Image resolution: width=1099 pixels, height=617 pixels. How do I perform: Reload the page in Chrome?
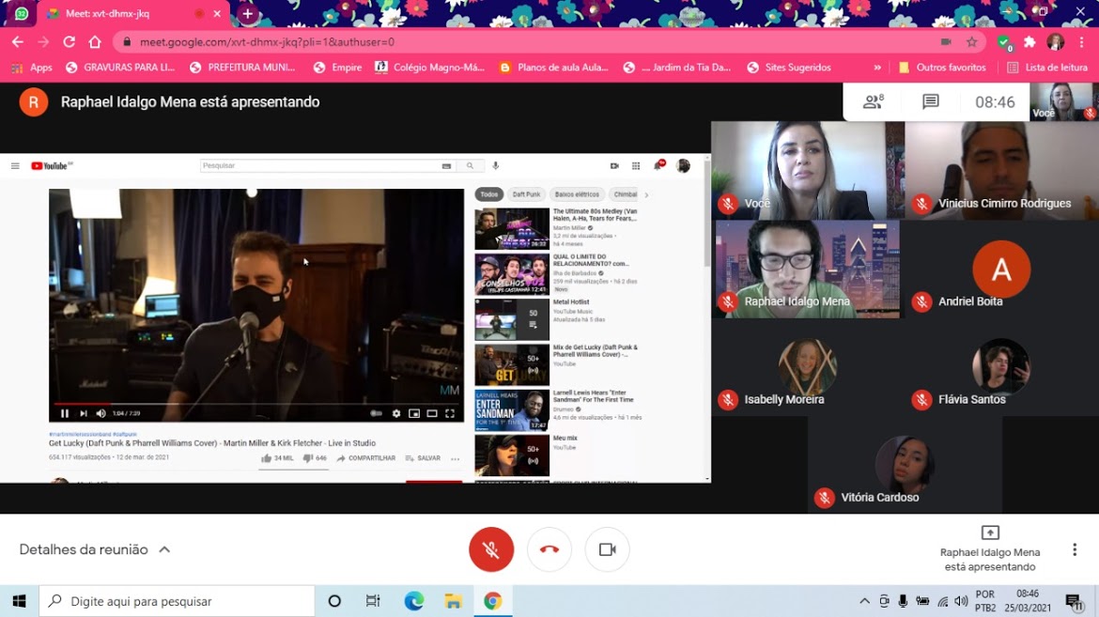tap(69, 42)
